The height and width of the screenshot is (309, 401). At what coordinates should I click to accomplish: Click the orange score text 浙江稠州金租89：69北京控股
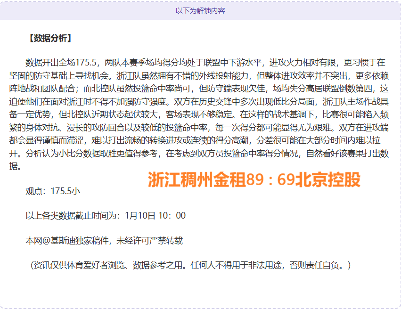pos(254,179)
